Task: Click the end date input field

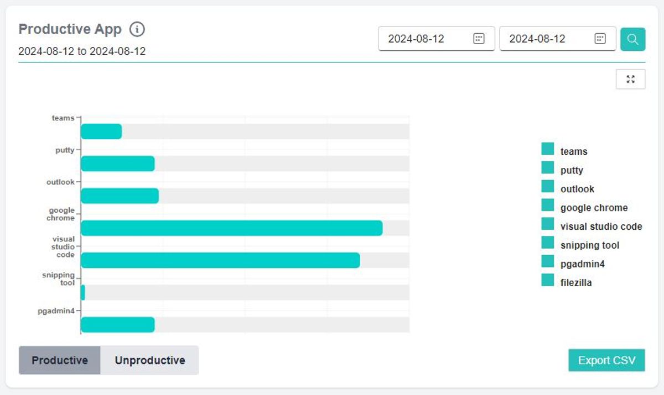Action: point(558,39)
